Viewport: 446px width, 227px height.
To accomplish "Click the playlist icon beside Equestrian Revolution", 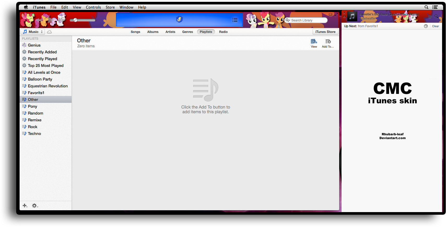I will [24, 86].
